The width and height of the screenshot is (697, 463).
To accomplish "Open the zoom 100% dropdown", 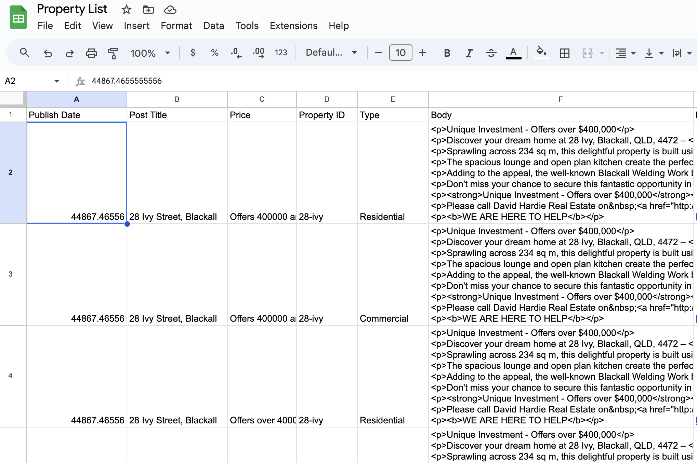I will pyautogui.click(x=150, y=53).
